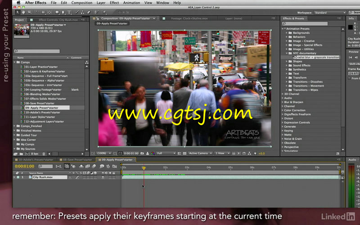Expand the Backgrounds presets folder
The width and height of the screenshot is (360, 225).
click(287, 33)
